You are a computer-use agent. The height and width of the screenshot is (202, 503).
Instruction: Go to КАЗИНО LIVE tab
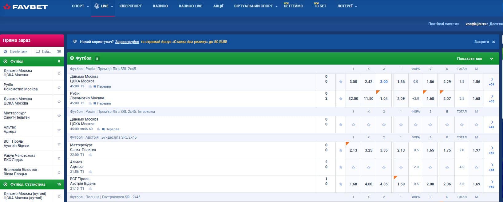tap(190, 6)
